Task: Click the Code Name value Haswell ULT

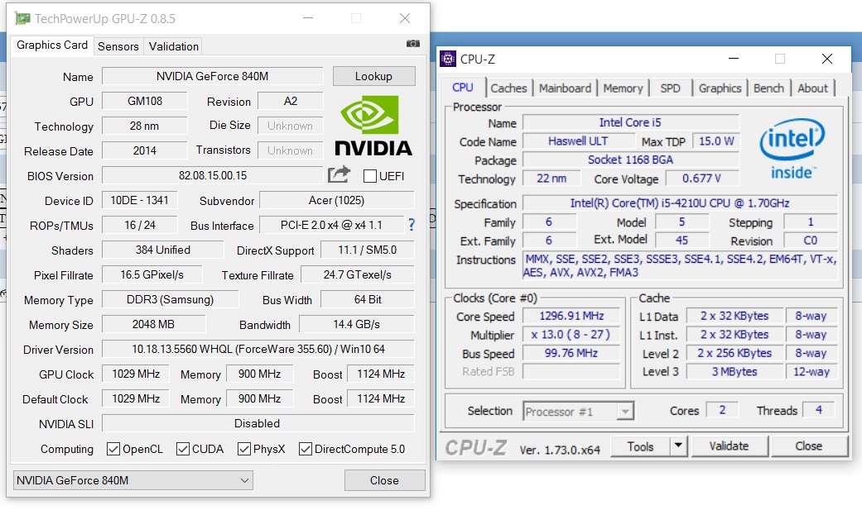Action: pyautogui.click(x=578, y=141)
